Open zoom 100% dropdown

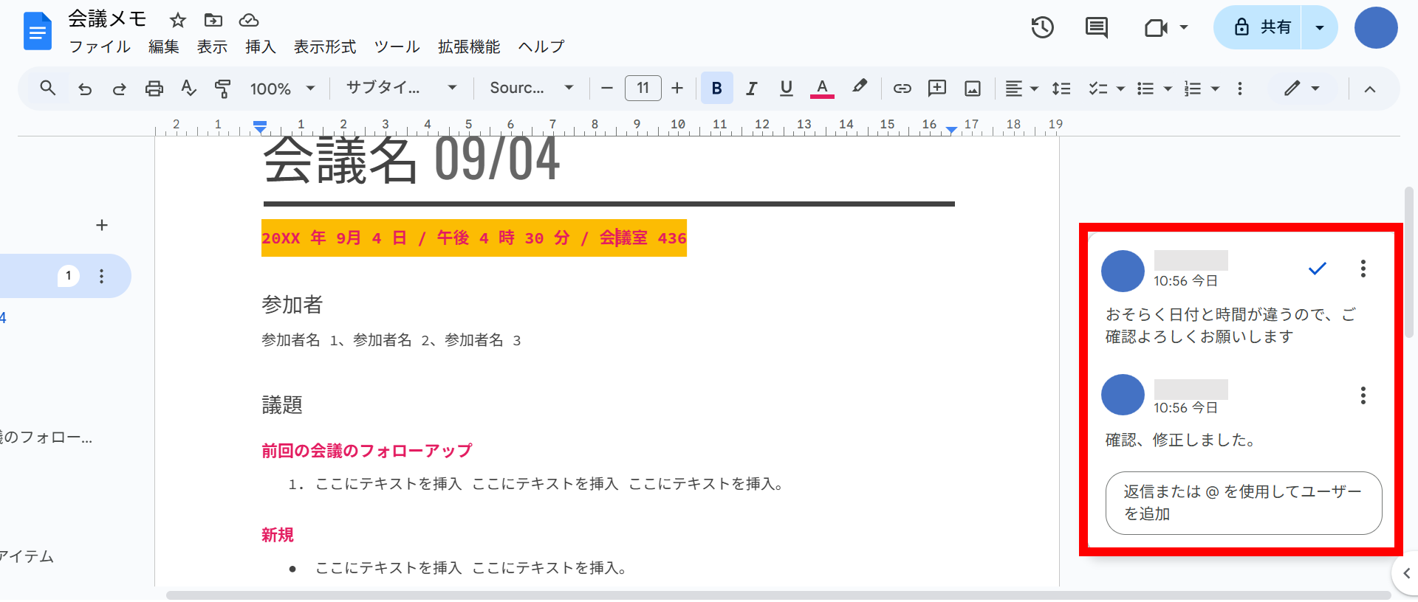coord(283,89)
